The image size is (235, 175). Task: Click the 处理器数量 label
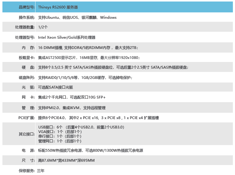25,27
